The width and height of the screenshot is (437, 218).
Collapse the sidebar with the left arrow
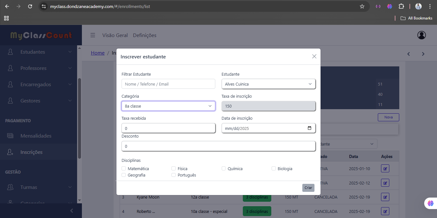(x=72, y=211)
